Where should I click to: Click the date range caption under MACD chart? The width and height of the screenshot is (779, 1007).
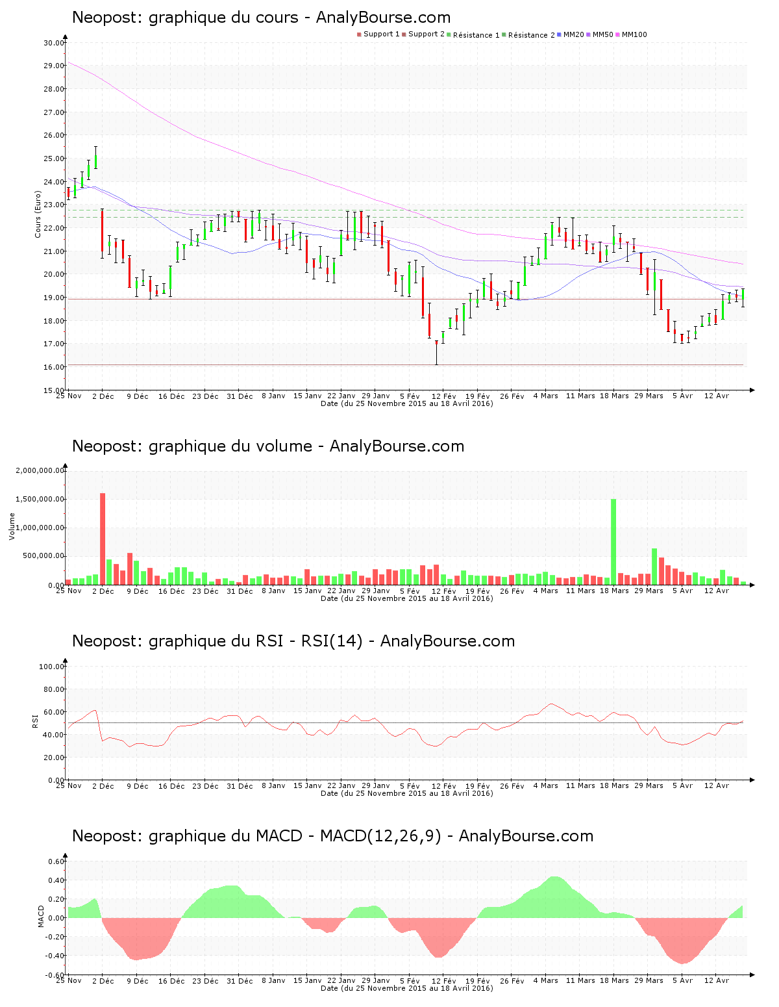[x=407, y=988]
